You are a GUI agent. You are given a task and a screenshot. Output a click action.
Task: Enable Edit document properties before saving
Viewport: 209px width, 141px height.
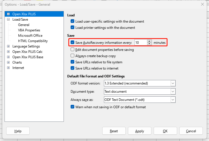point(72,49)
